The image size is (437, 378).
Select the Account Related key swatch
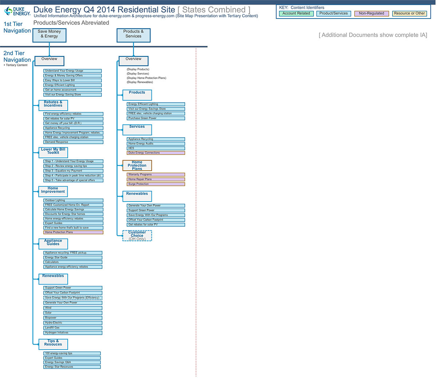296,13
